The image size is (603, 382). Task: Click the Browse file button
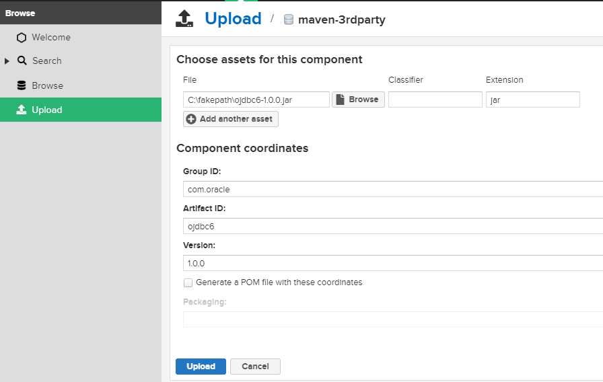tap(358, 100)
